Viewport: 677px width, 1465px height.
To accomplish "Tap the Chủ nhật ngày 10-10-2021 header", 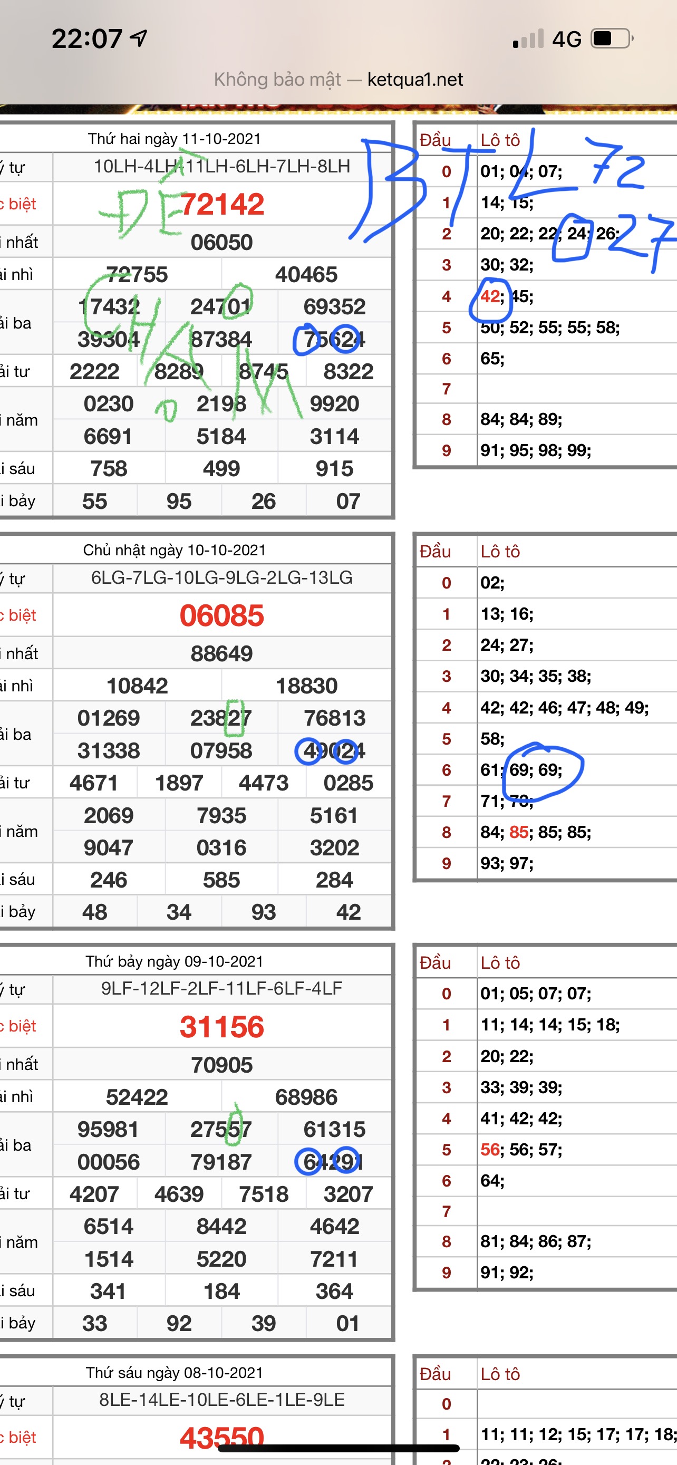I will 174,550.
